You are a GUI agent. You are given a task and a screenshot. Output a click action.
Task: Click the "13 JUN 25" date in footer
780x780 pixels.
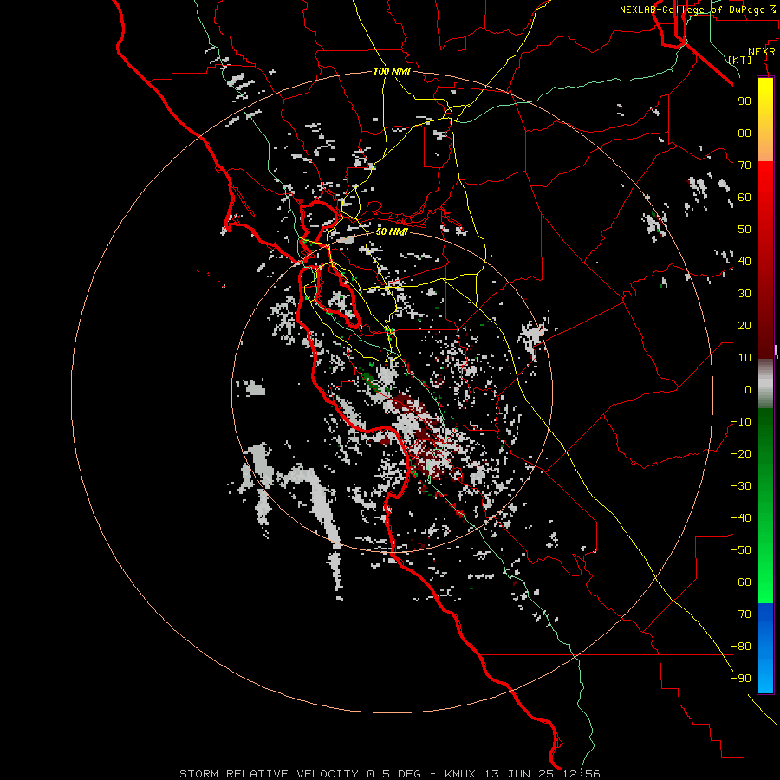520,774
